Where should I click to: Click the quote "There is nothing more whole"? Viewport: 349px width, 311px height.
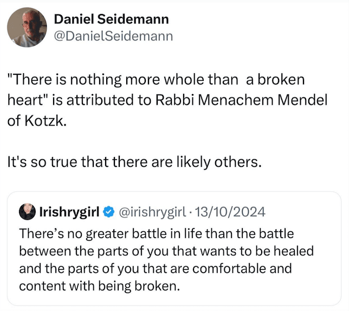pyautogui.click(x=106, y=80)
